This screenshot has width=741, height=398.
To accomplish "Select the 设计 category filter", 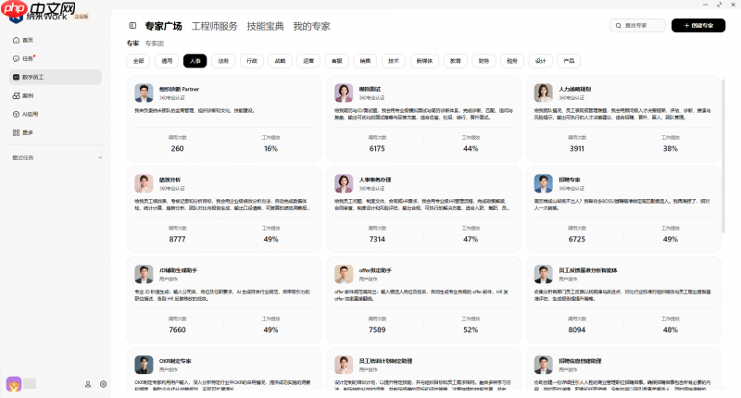I will click(541, 61).
